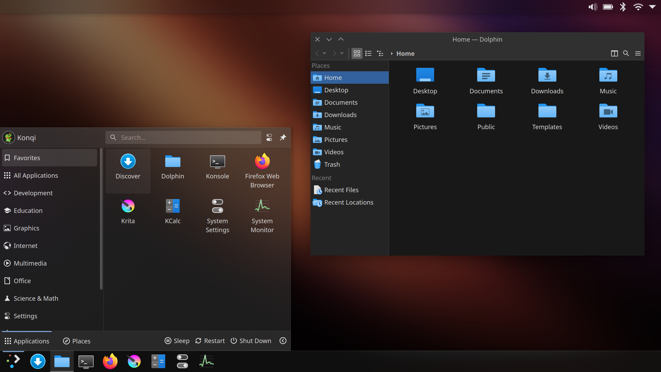Click the Konsole terminal icon in the taskbar

(86, 361)
